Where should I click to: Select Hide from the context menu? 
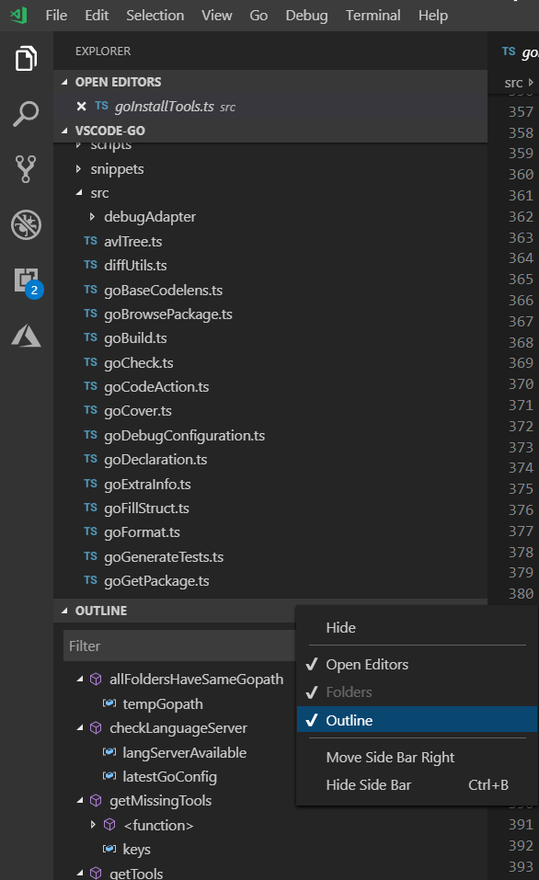pyautogui.click(x=340, y=627)
